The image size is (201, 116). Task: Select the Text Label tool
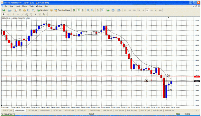(40, 14)
